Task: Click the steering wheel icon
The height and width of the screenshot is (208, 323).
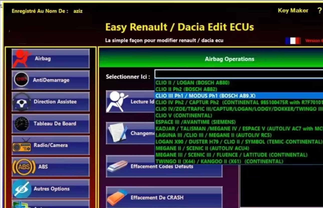Action: click(x=22, y=102)
